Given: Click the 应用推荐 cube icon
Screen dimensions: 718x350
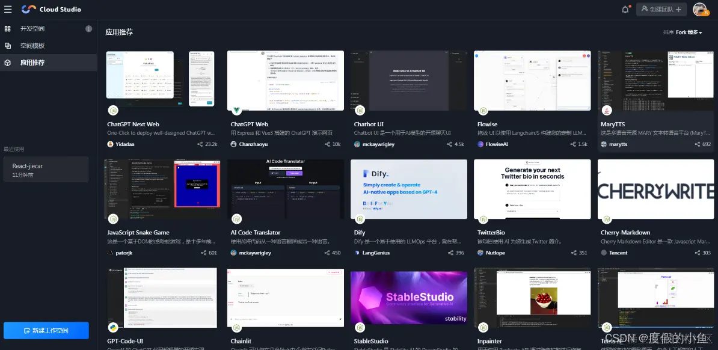Looking at the screenshot, I should (7, 63).
